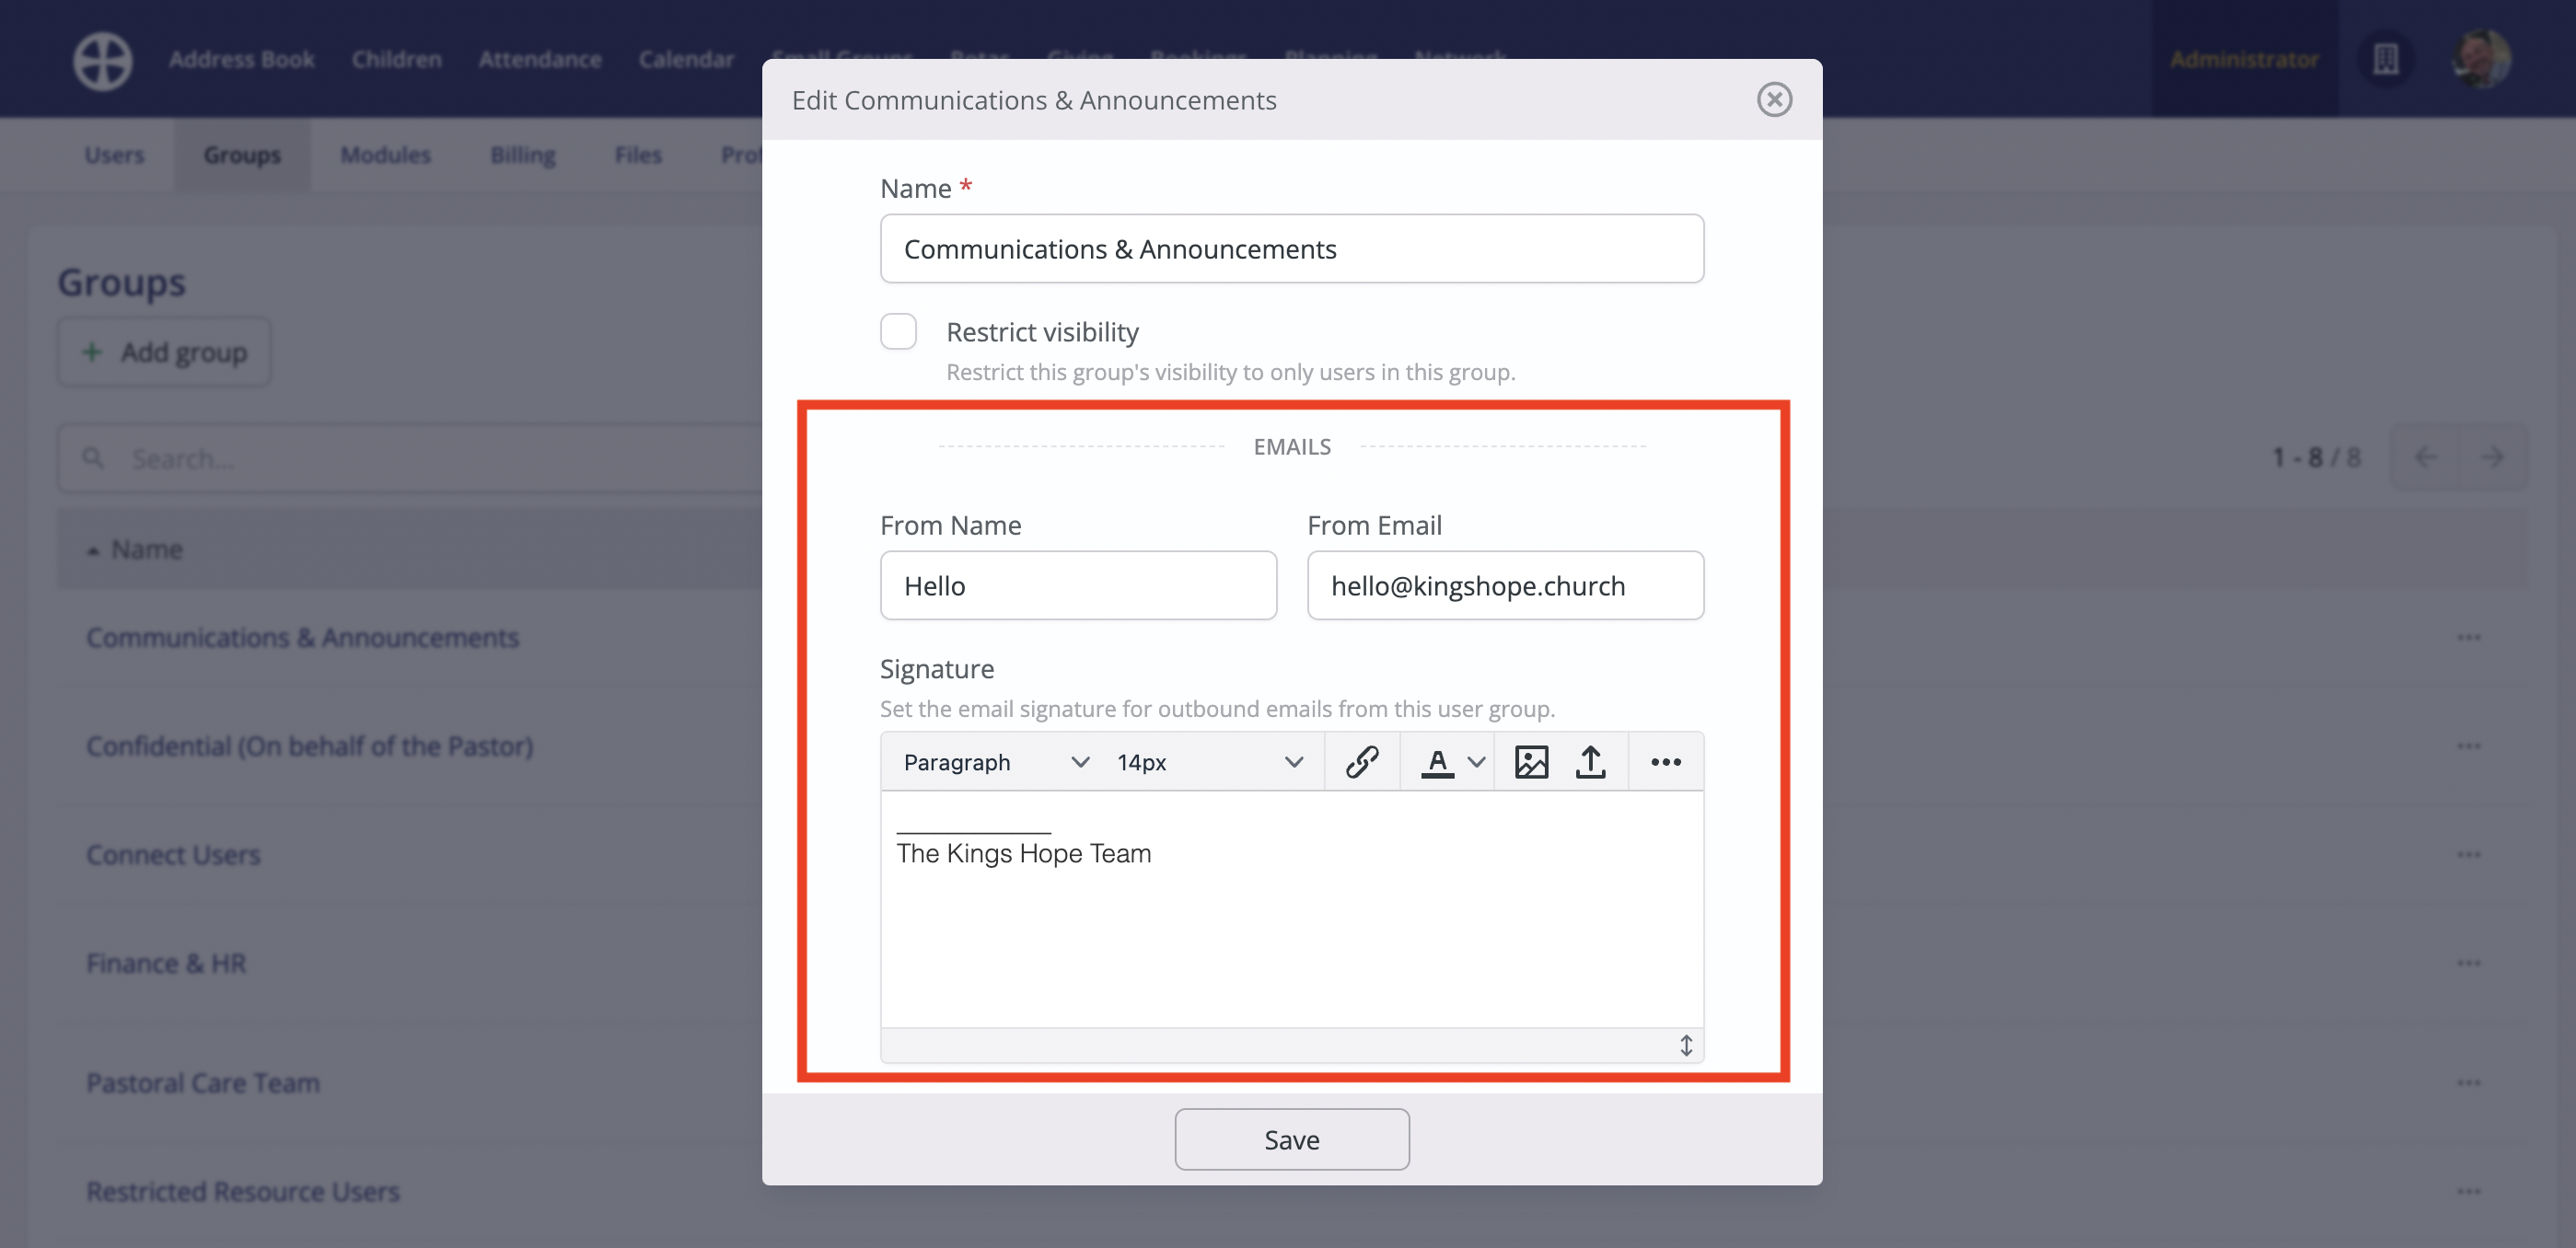Click the Add group button
Image resolution: width=2576 pixels, height=1248 pixels.
(163, 352)
